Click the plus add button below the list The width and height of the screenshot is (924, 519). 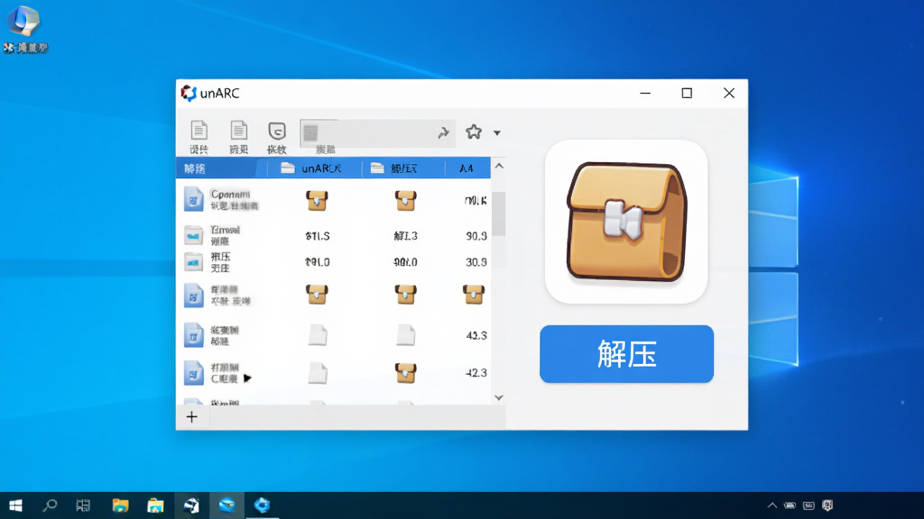pos(191,417)
